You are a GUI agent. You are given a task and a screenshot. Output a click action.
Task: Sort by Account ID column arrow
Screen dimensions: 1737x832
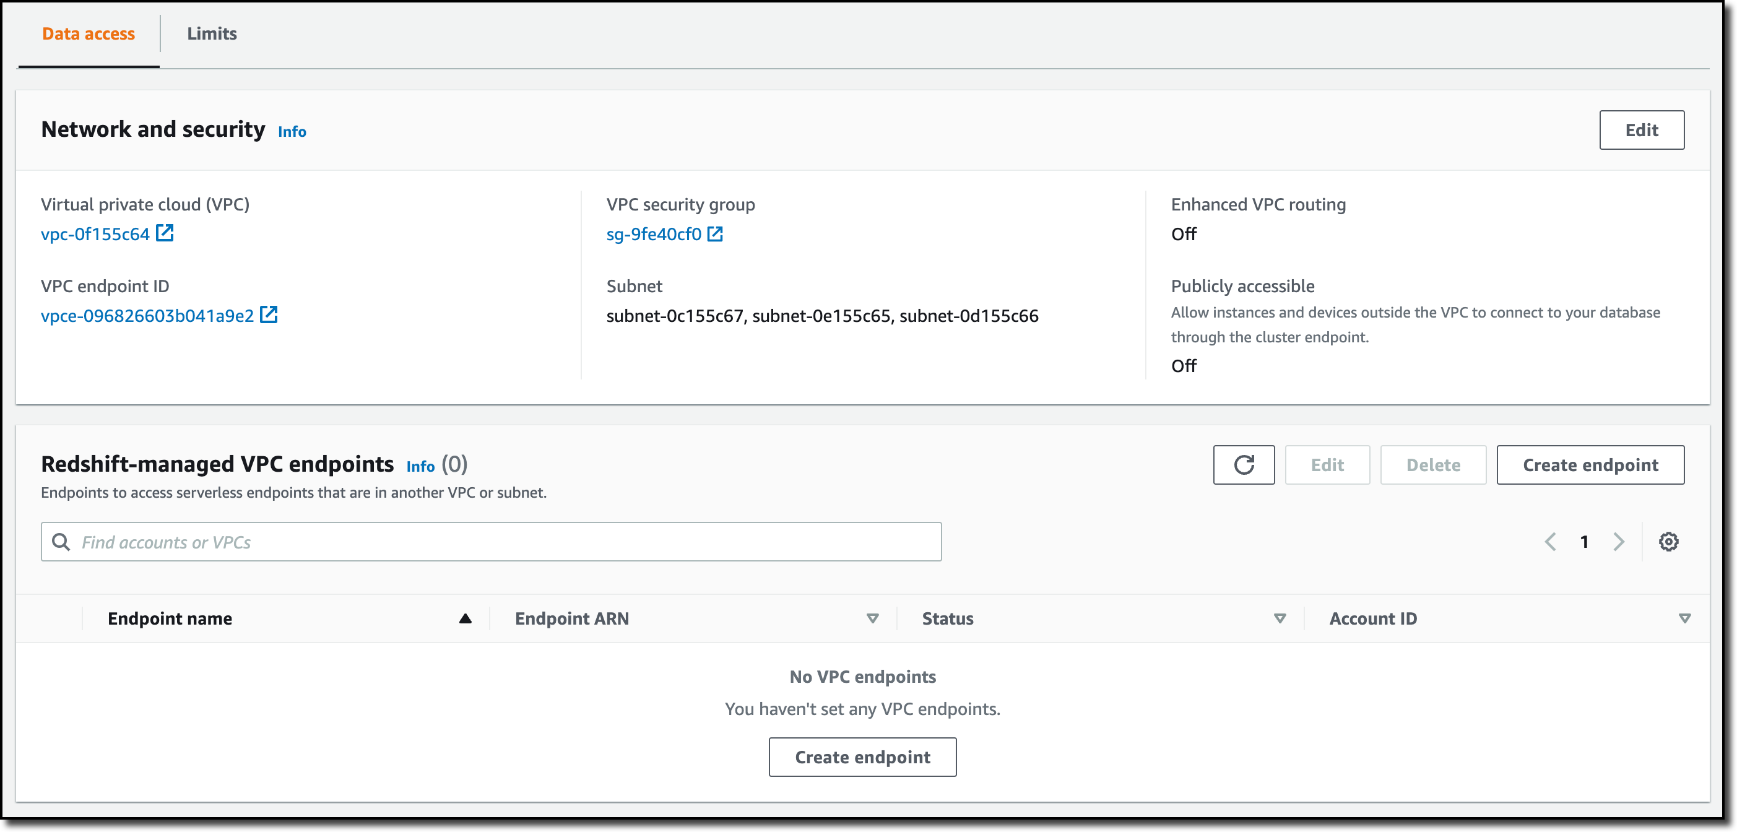click(x=1684, y=618)
